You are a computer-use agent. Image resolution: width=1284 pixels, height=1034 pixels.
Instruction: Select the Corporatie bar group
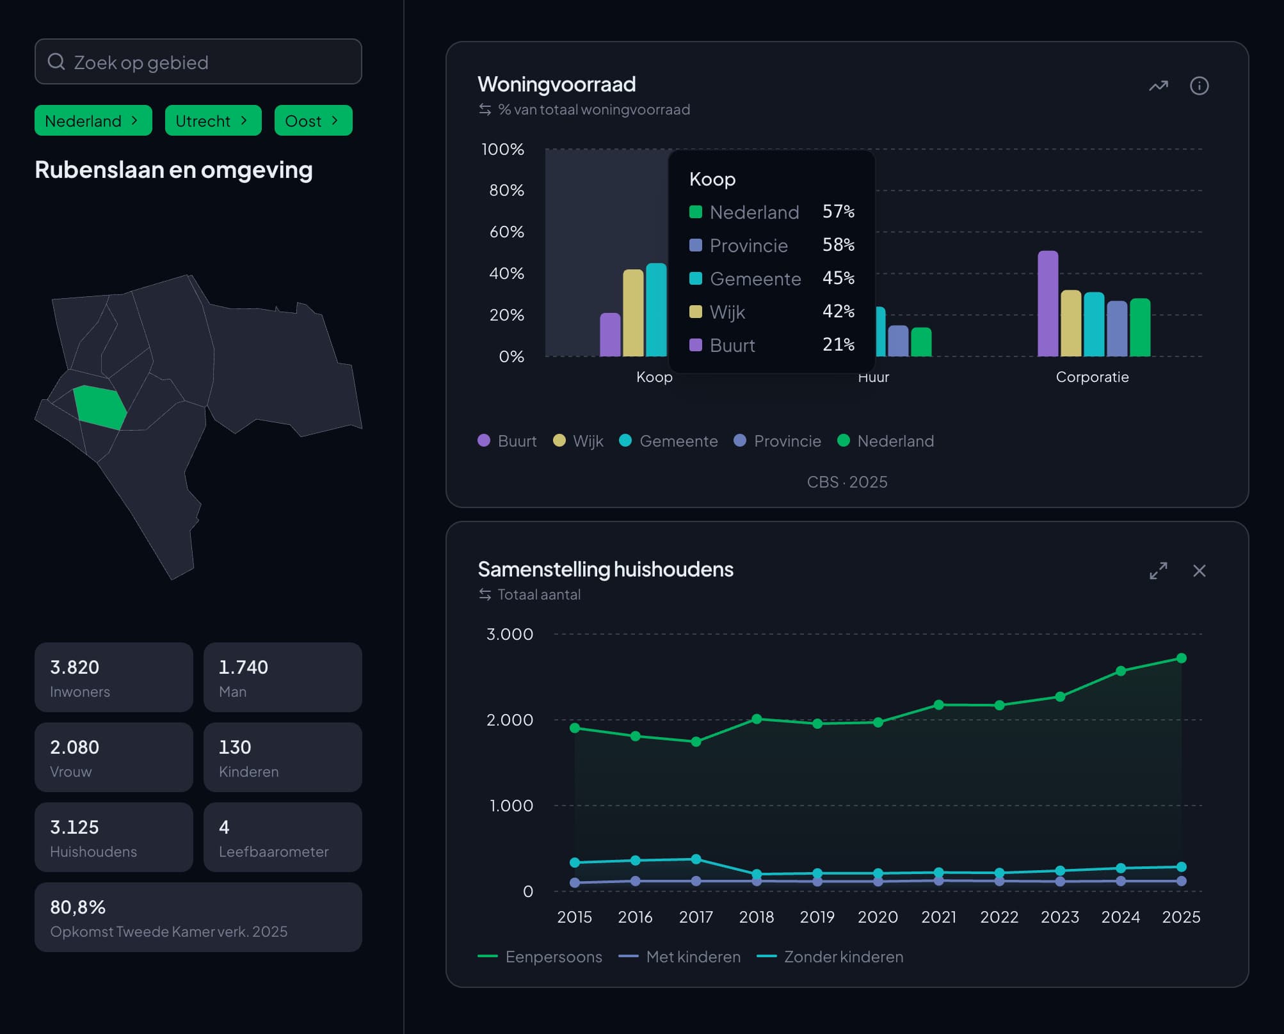click(x=1093, y=303)
